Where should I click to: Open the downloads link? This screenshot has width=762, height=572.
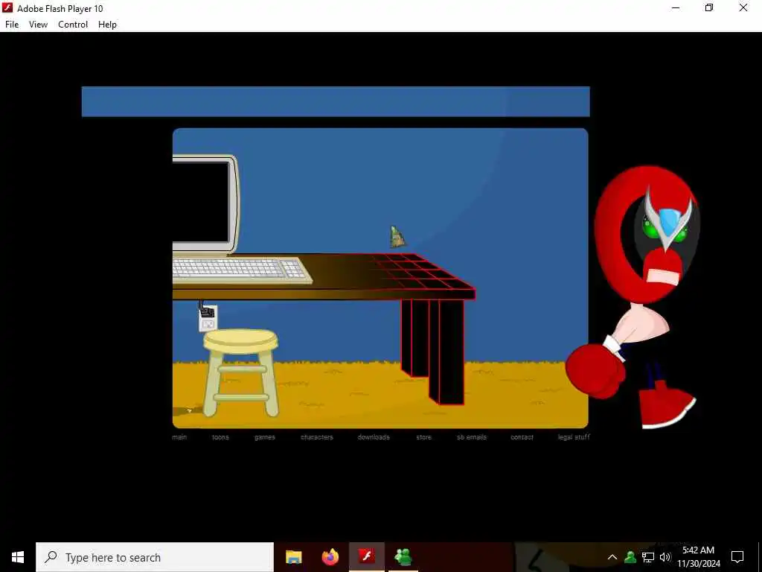click(374, 436)
